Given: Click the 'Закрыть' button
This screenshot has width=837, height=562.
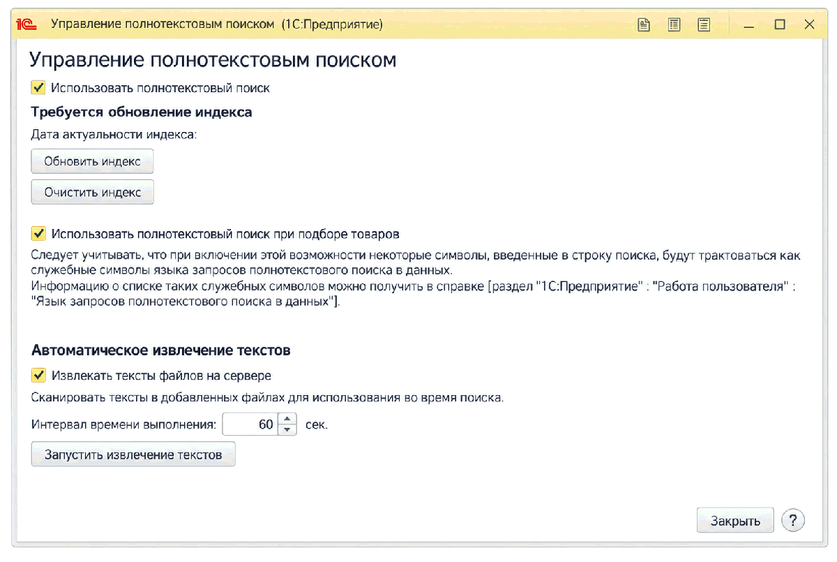Looking at the screenshot, I should [x=735, y=521].
